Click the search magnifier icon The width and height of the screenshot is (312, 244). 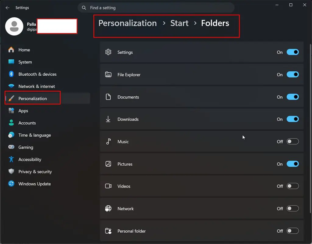84,8
